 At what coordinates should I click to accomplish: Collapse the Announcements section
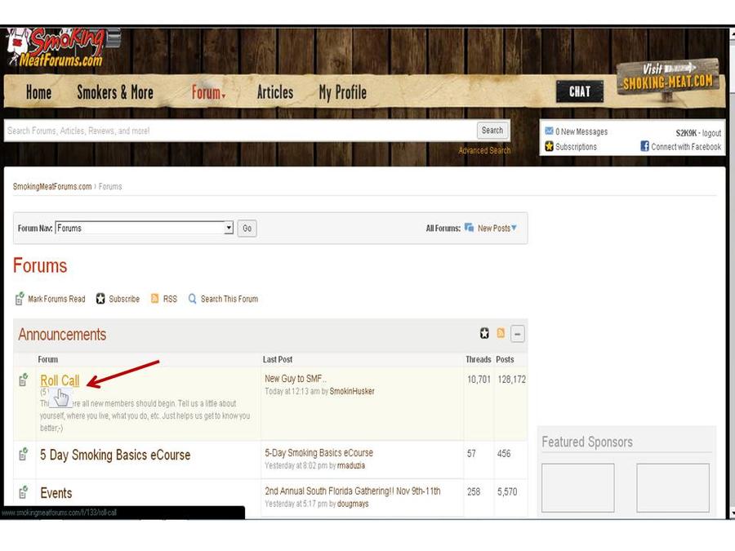pyautogui.click(x=518, y=334)
